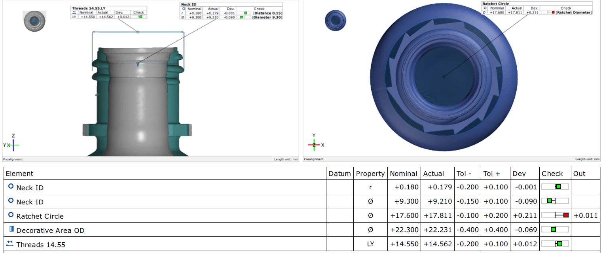
Task: Click the distance icon in Threads 14.55.LY annotation
Action: pos(74,12)
